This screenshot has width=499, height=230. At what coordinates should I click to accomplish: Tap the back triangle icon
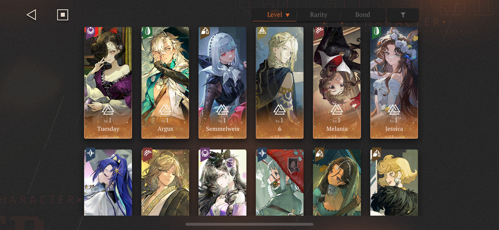click(31, 15)
